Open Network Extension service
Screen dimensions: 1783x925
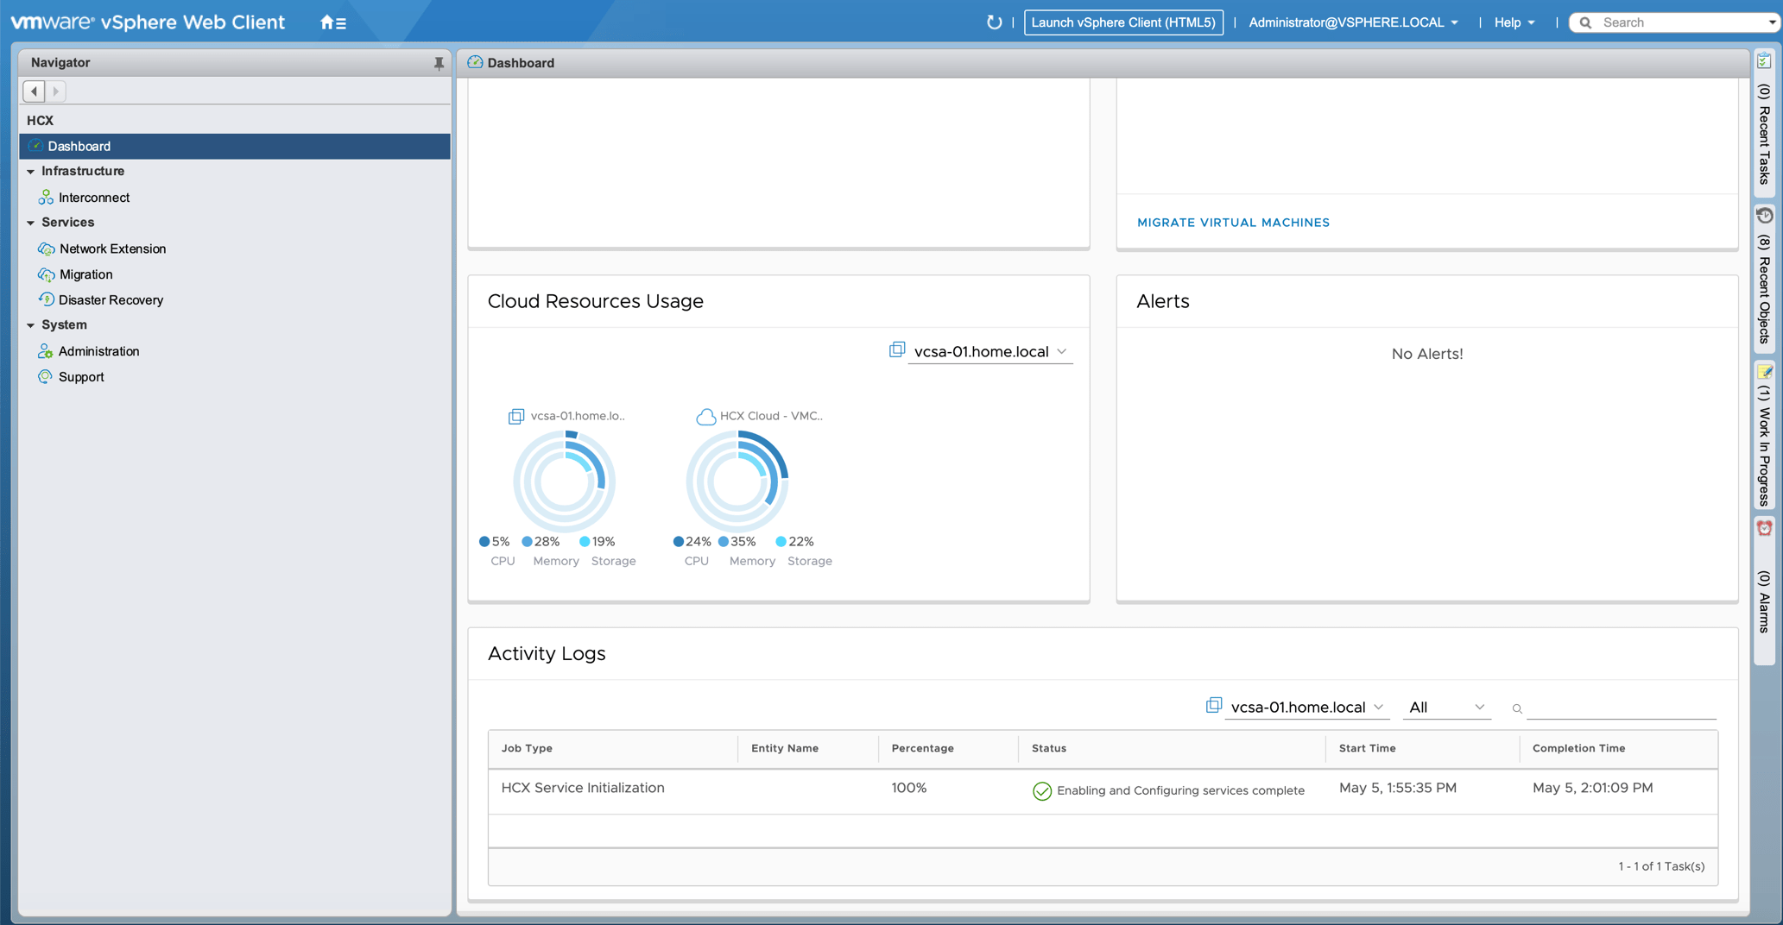pyautogui.click(x=112, y=249)
